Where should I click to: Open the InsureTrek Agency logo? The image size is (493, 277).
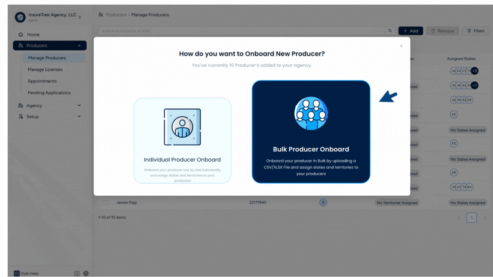point(20,17)
